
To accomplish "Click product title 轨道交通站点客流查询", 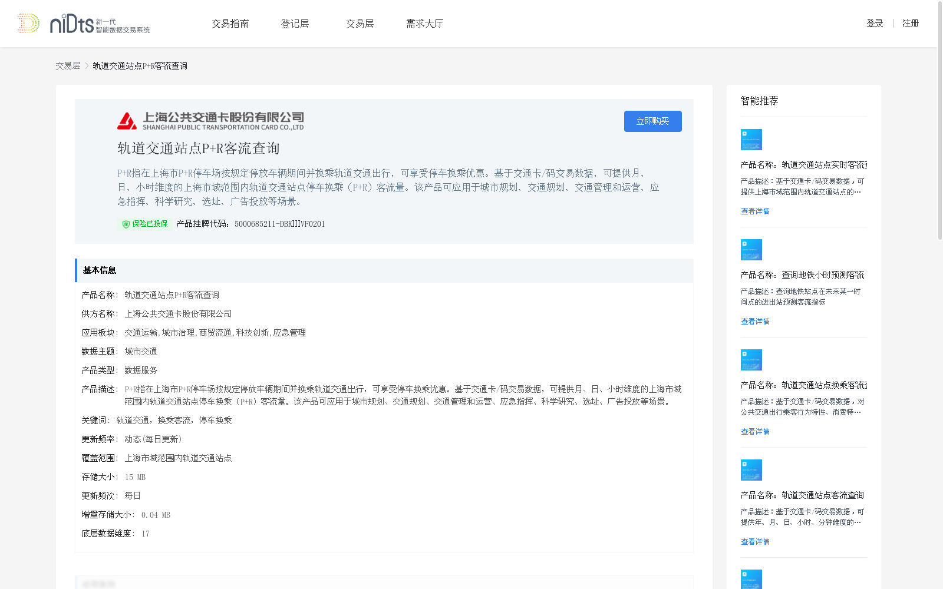I will (x=803, y=495).
